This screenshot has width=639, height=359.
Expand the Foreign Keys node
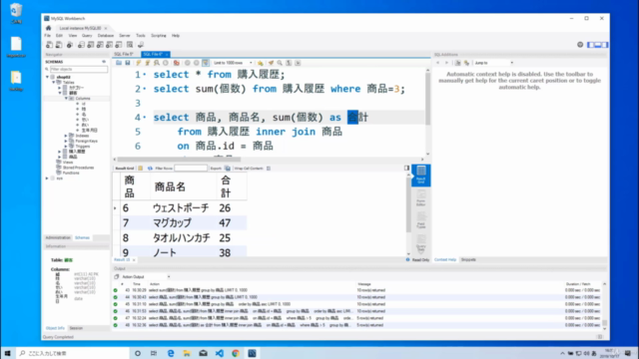(x=66, y=141)
